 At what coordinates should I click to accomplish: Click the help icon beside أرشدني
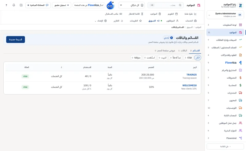[x=171, y=38]
